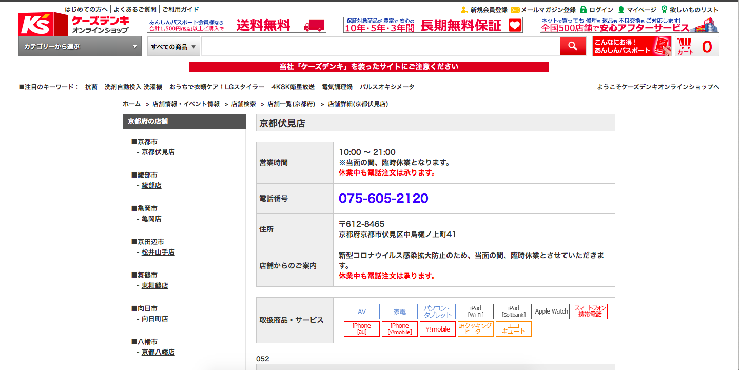
Task: Go to 店舗情報・イベント情報 breadcrumb
Action: (186, 104)
